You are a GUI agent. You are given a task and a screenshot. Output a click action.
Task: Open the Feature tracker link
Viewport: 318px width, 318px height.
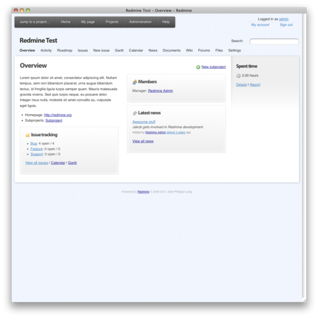pos(37,149)
